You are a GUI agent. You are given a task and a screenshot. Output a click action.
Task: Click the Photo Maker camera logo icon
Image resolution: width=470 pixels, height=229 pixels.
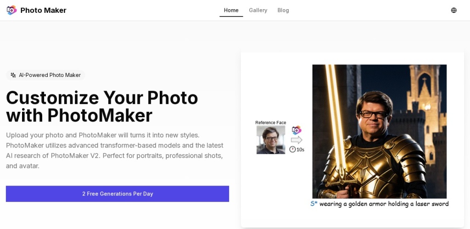pyautogui.click(x=11, y=10)
